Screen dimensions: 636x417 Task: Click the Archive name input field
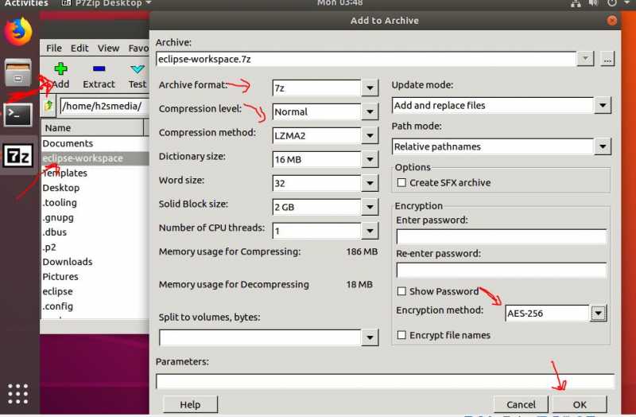[x=366, y=59]
